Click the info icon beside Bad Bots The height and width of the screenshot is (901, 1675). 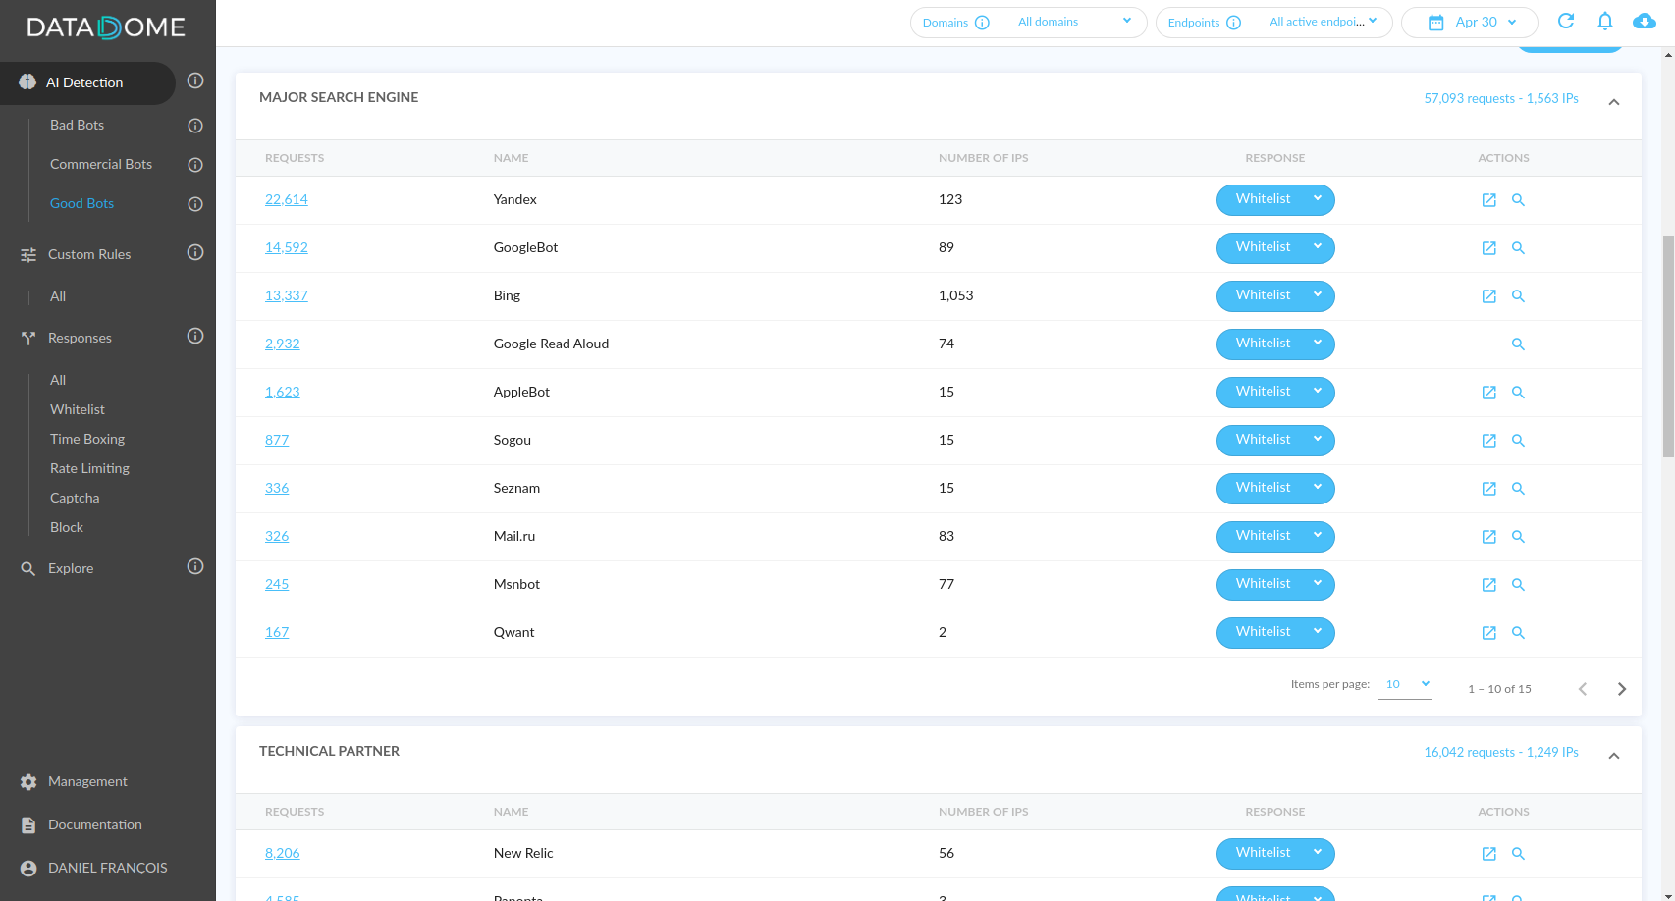195,126
